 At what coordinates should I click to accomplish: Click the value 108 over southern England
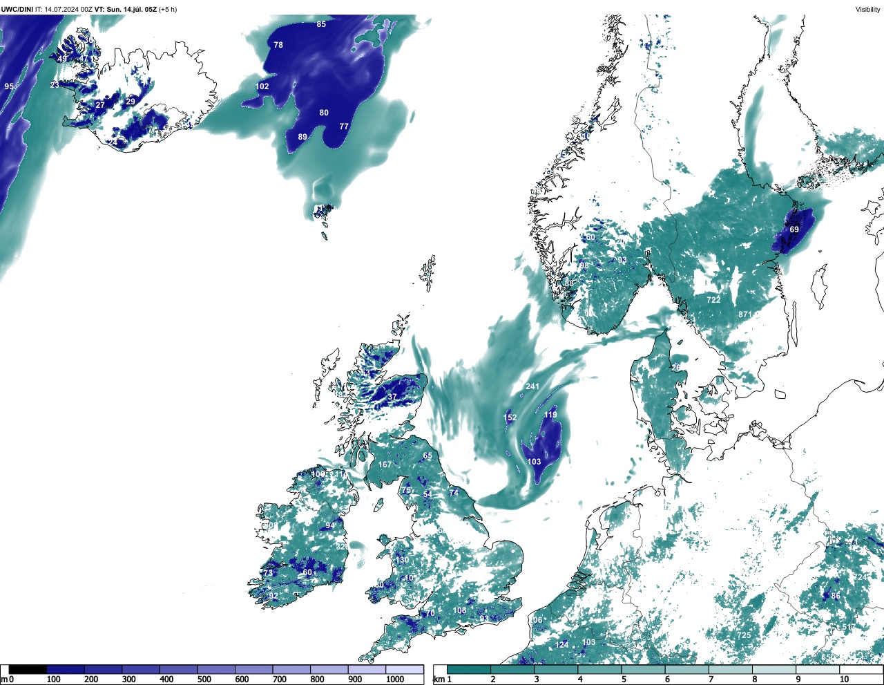point(459,610)
